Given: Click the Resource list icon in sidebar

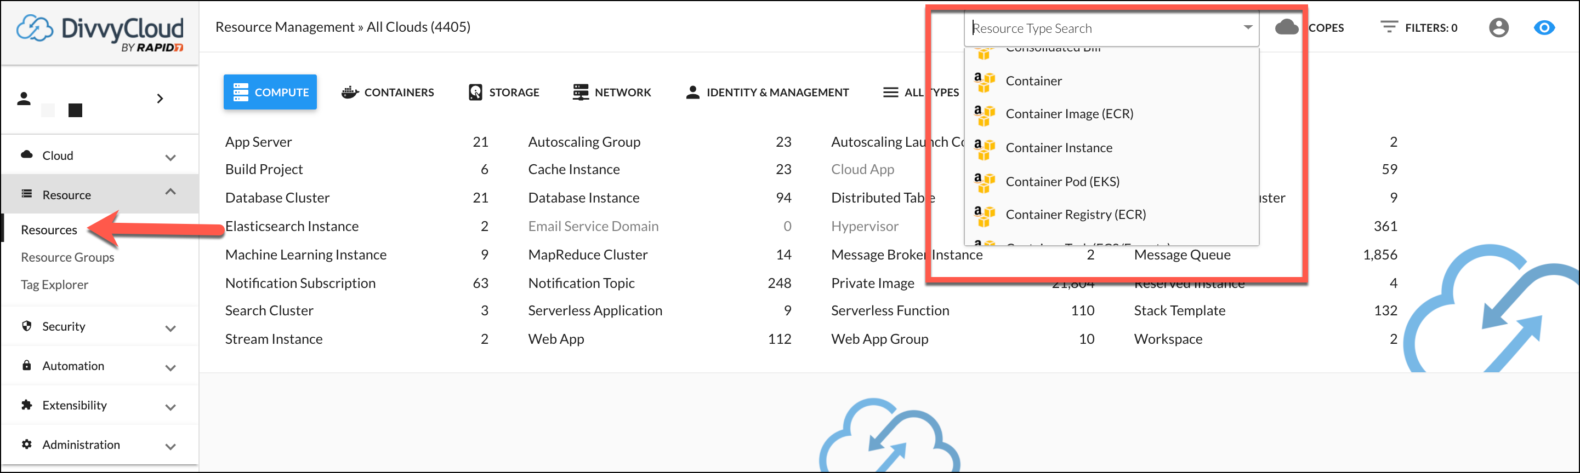Looking at the screenshot, I should point(26,194).
